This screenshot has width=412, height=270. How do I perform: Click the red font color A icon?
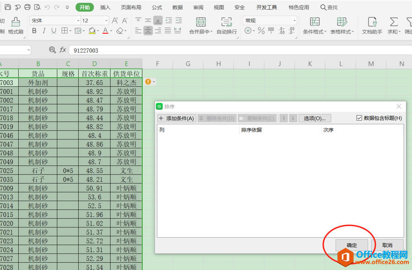click(105, 31)
